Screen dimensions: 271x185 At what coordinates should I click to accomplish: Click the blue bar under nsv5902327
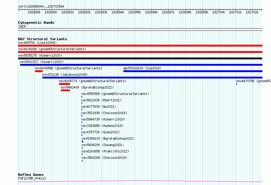[x=141, y=65]
